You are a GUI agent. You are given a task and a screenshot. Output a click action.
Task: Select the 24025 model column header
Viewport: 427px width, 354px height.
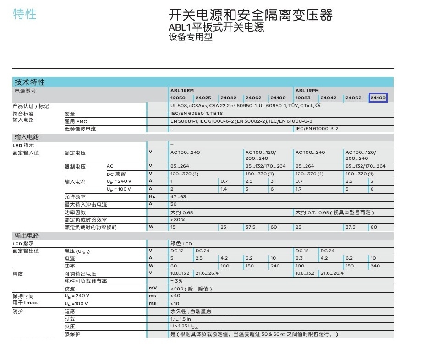(x=203, y=98)
